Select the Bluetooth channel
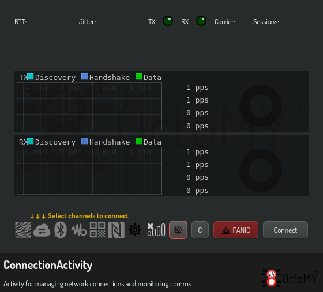This screenshot has width=323, height=292. pyautogui.click(x=61, y=230)
